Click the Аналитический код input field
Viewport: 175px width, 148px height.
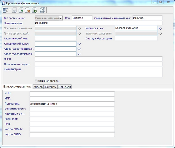tap(55, 39)
